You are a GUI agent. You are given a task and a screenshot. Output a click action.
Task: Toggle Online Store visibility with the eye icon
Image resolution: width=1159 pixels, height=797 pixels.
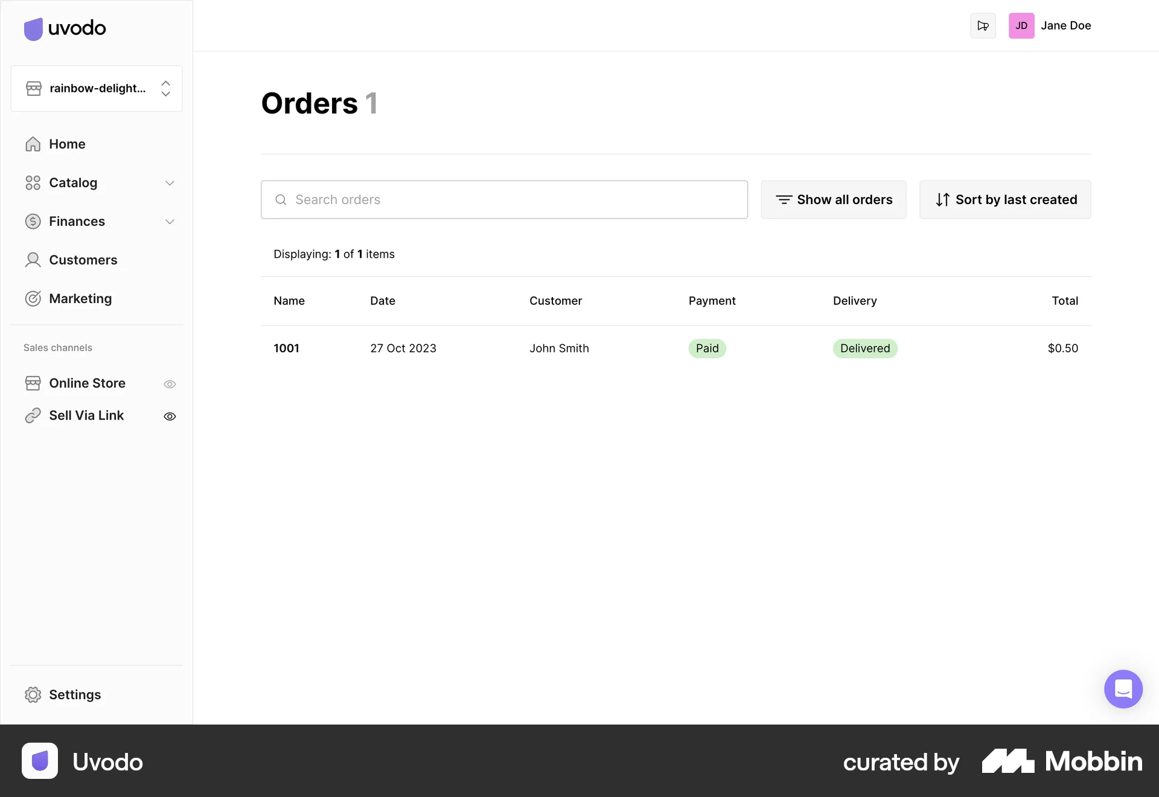coord(170,384)
